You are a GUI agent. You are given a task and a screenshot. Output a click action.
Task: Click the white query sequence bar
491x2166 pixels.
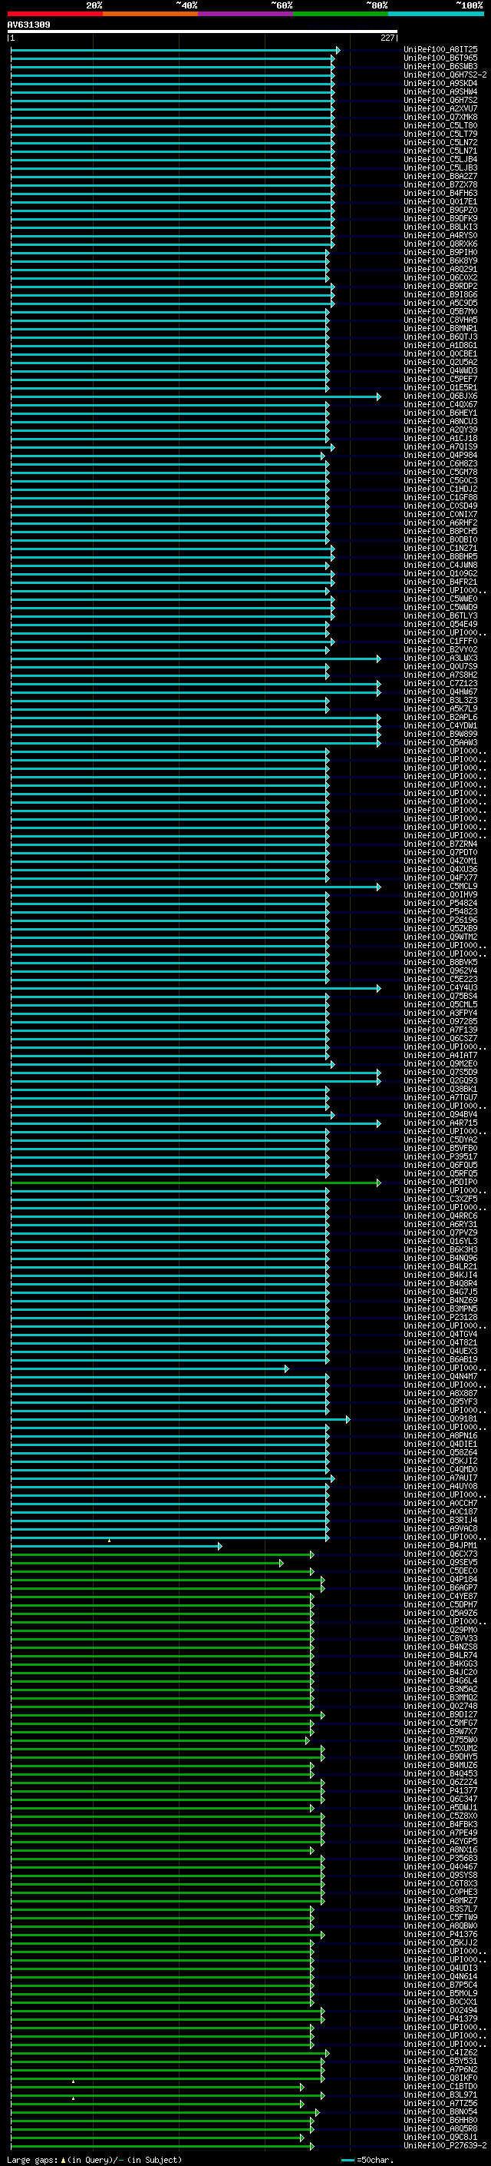click(203, 32)
